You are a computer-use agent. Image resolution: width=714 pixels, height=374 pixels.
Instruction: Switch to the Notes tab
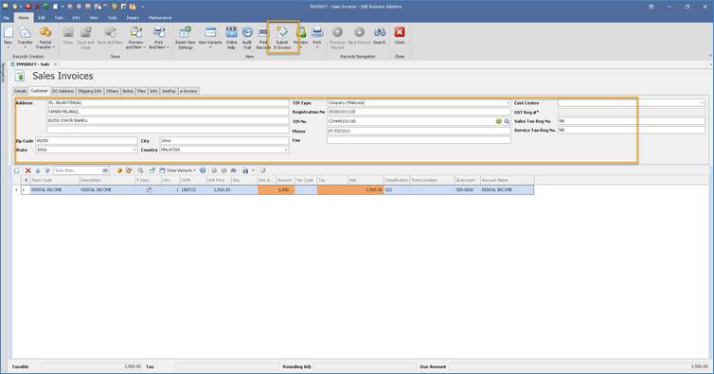point(128,91)
